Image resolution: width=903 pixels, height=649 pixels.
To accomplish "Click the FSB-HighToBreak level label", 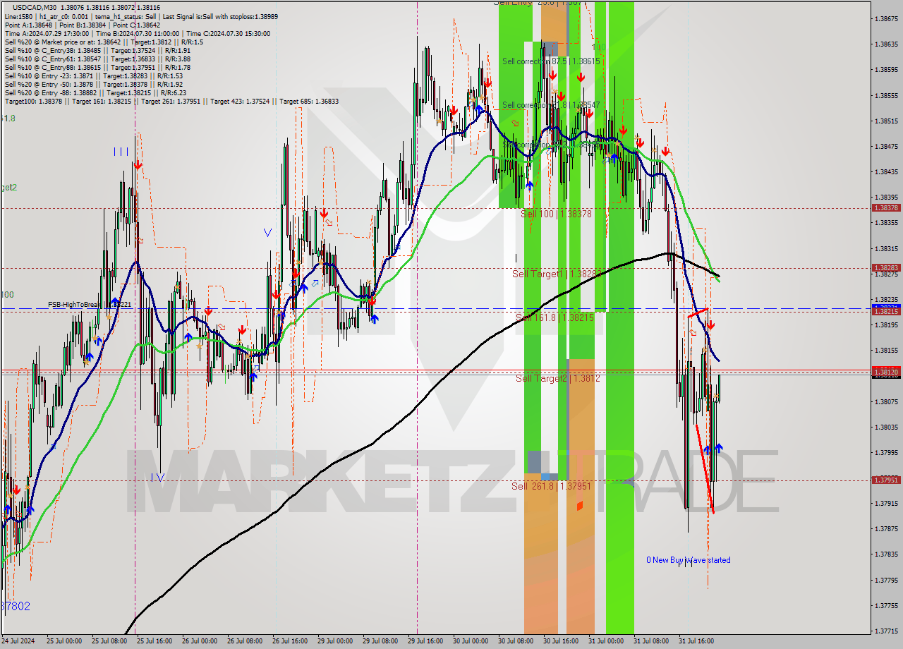I will pyautogui.click(x=90, y=305).
